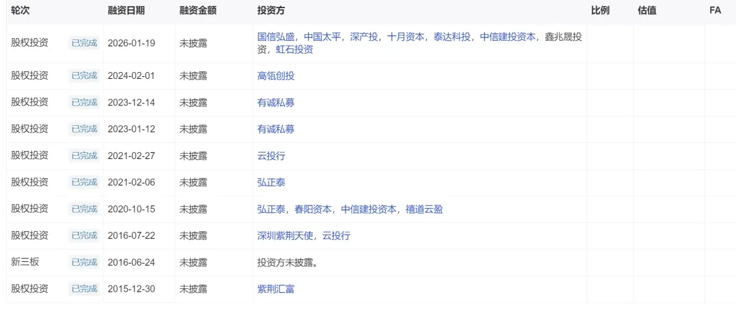Open investor link 国信弘盛
The width and height of the screenshot is (736, 310).
coord(276,37)
